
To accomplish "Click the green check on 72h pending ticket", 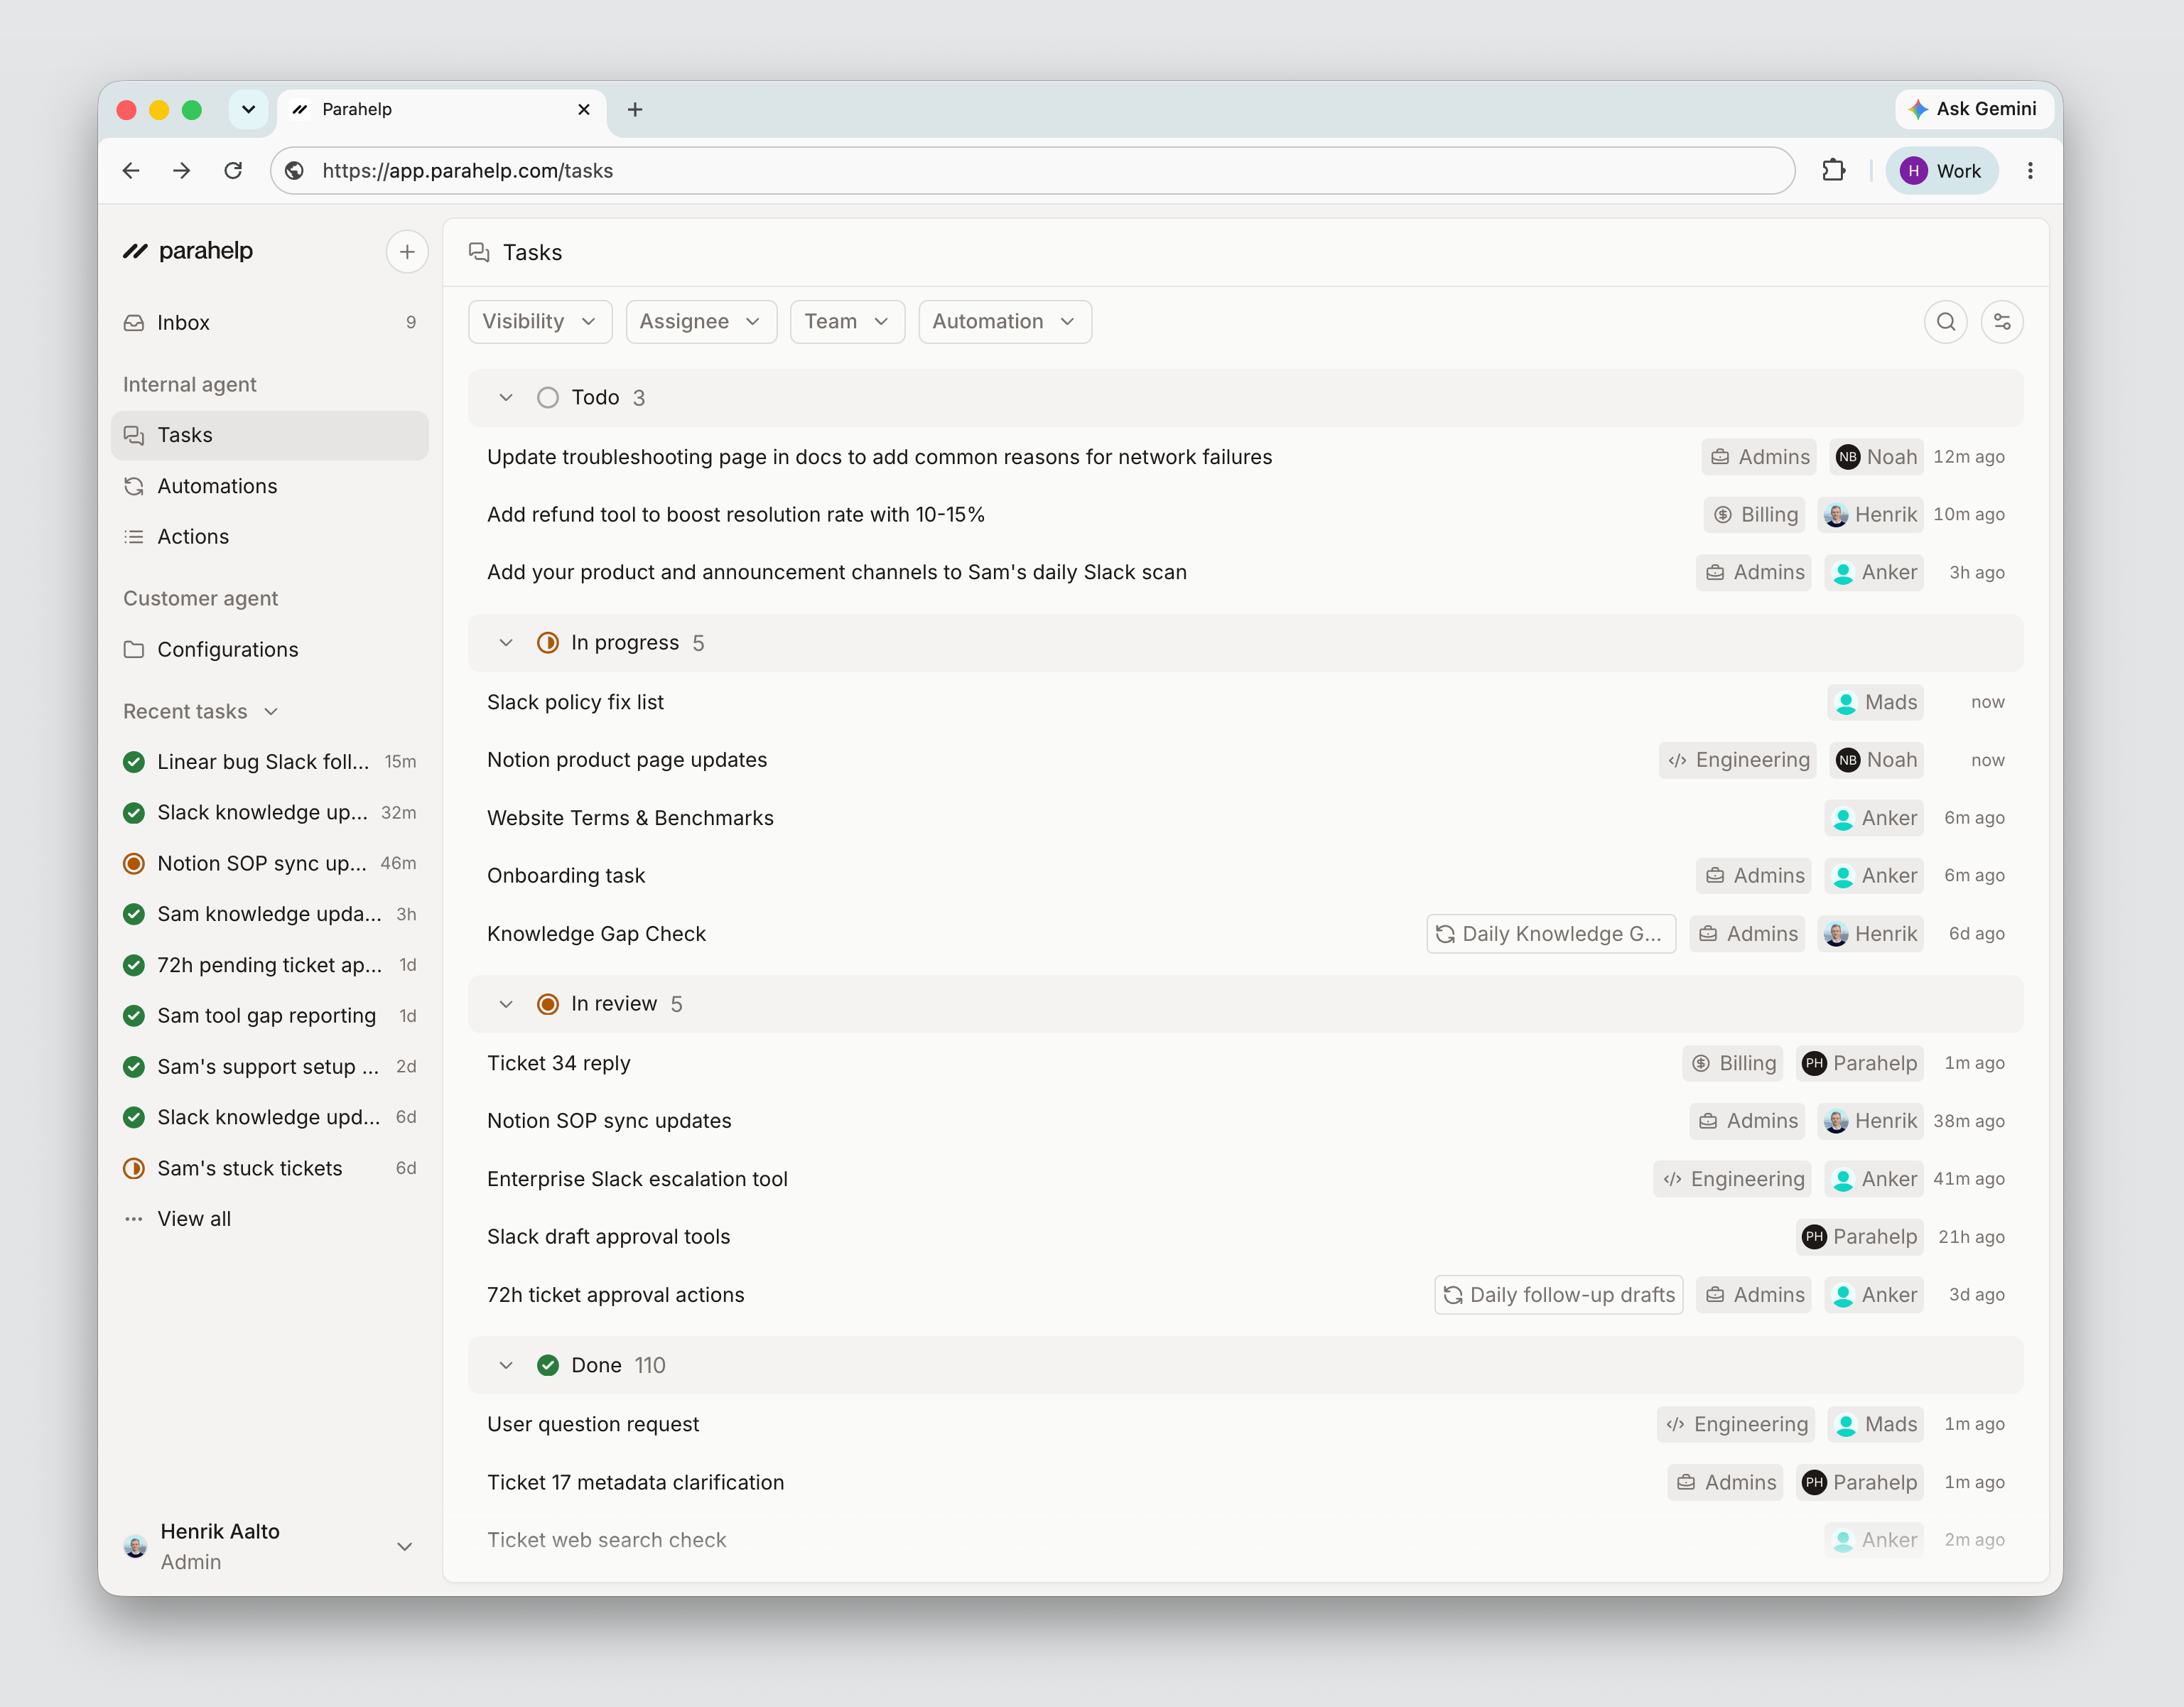I will pos(134,965).
